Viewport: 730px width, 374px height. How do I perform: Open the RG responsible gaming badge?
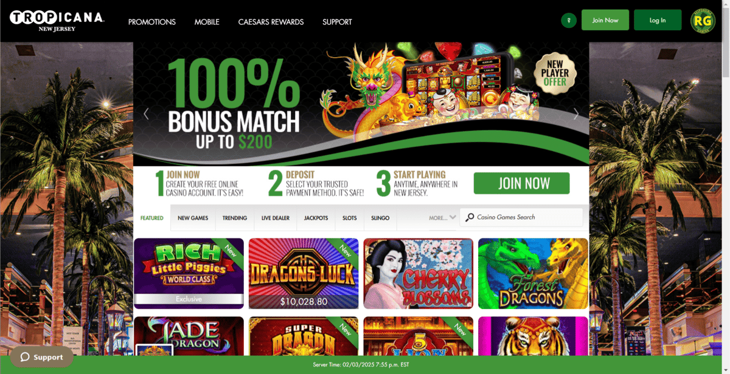coord(703,21)
